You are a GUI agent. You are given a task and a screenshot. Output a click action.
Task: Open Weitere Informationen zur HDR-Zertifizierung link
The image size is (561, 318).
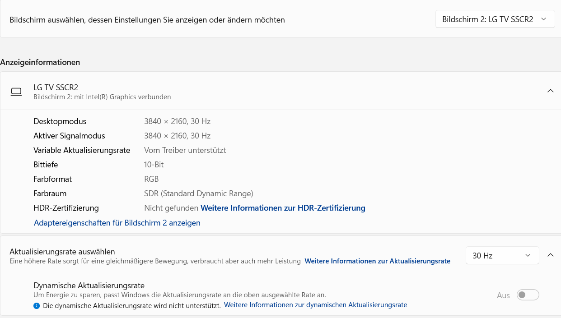pos(283,208)
